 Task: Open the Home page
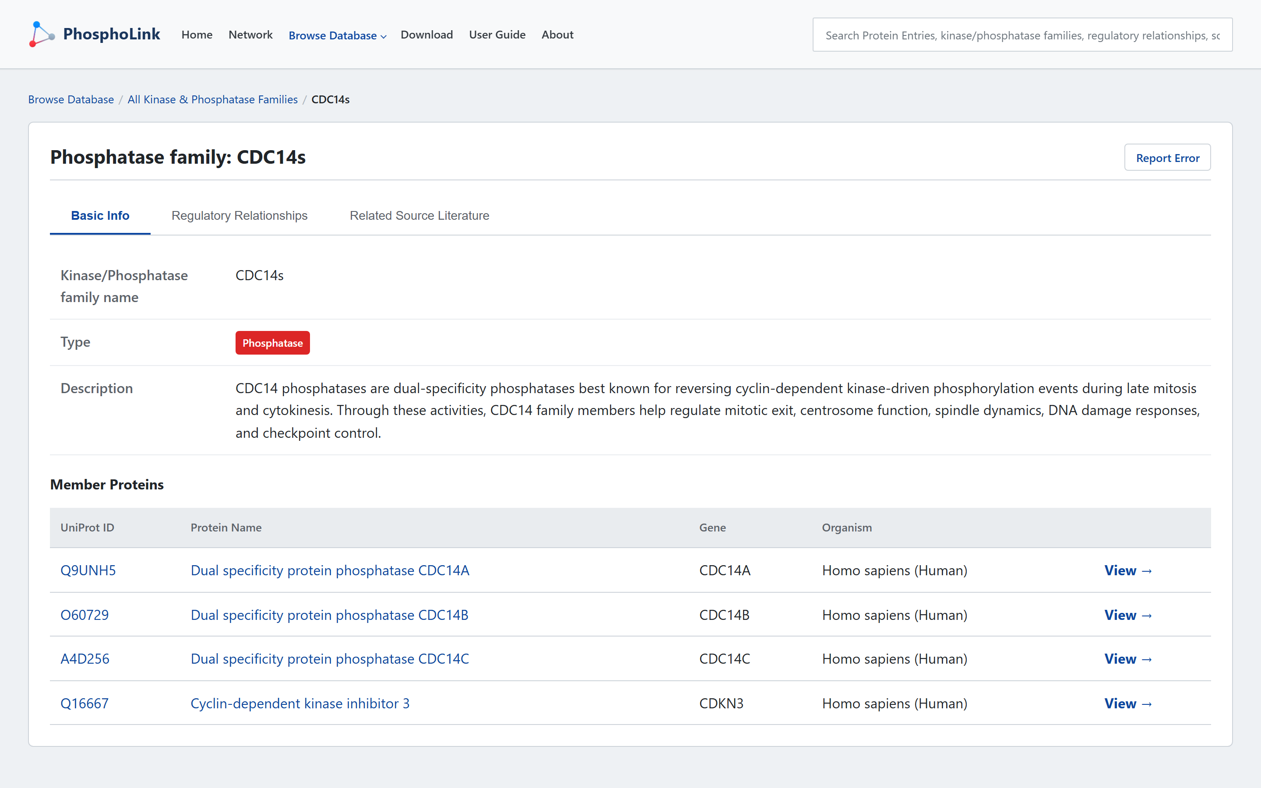click(x=197, y=35)
